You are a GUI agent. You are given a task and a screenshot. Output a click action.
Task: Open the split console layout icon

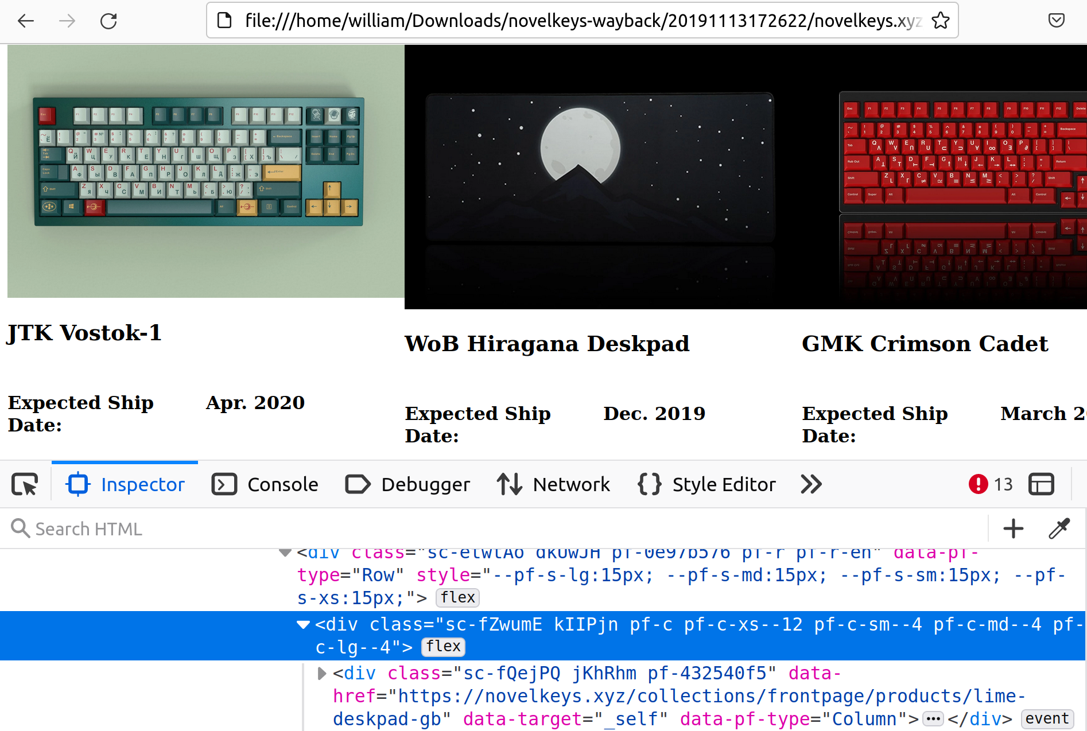(1042, 484)
